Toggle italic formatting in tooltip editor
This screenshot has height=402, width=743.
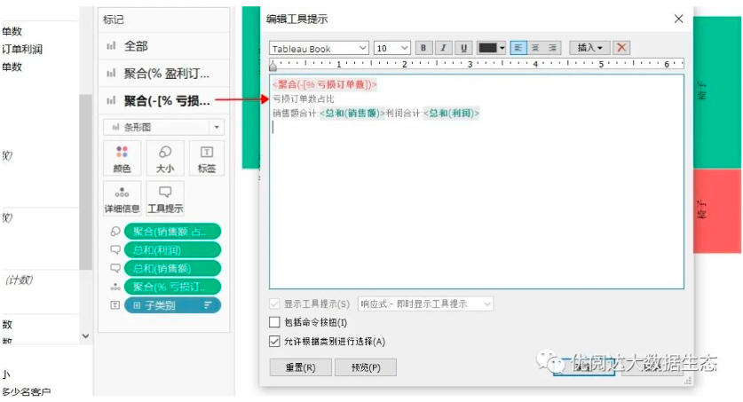444,48
